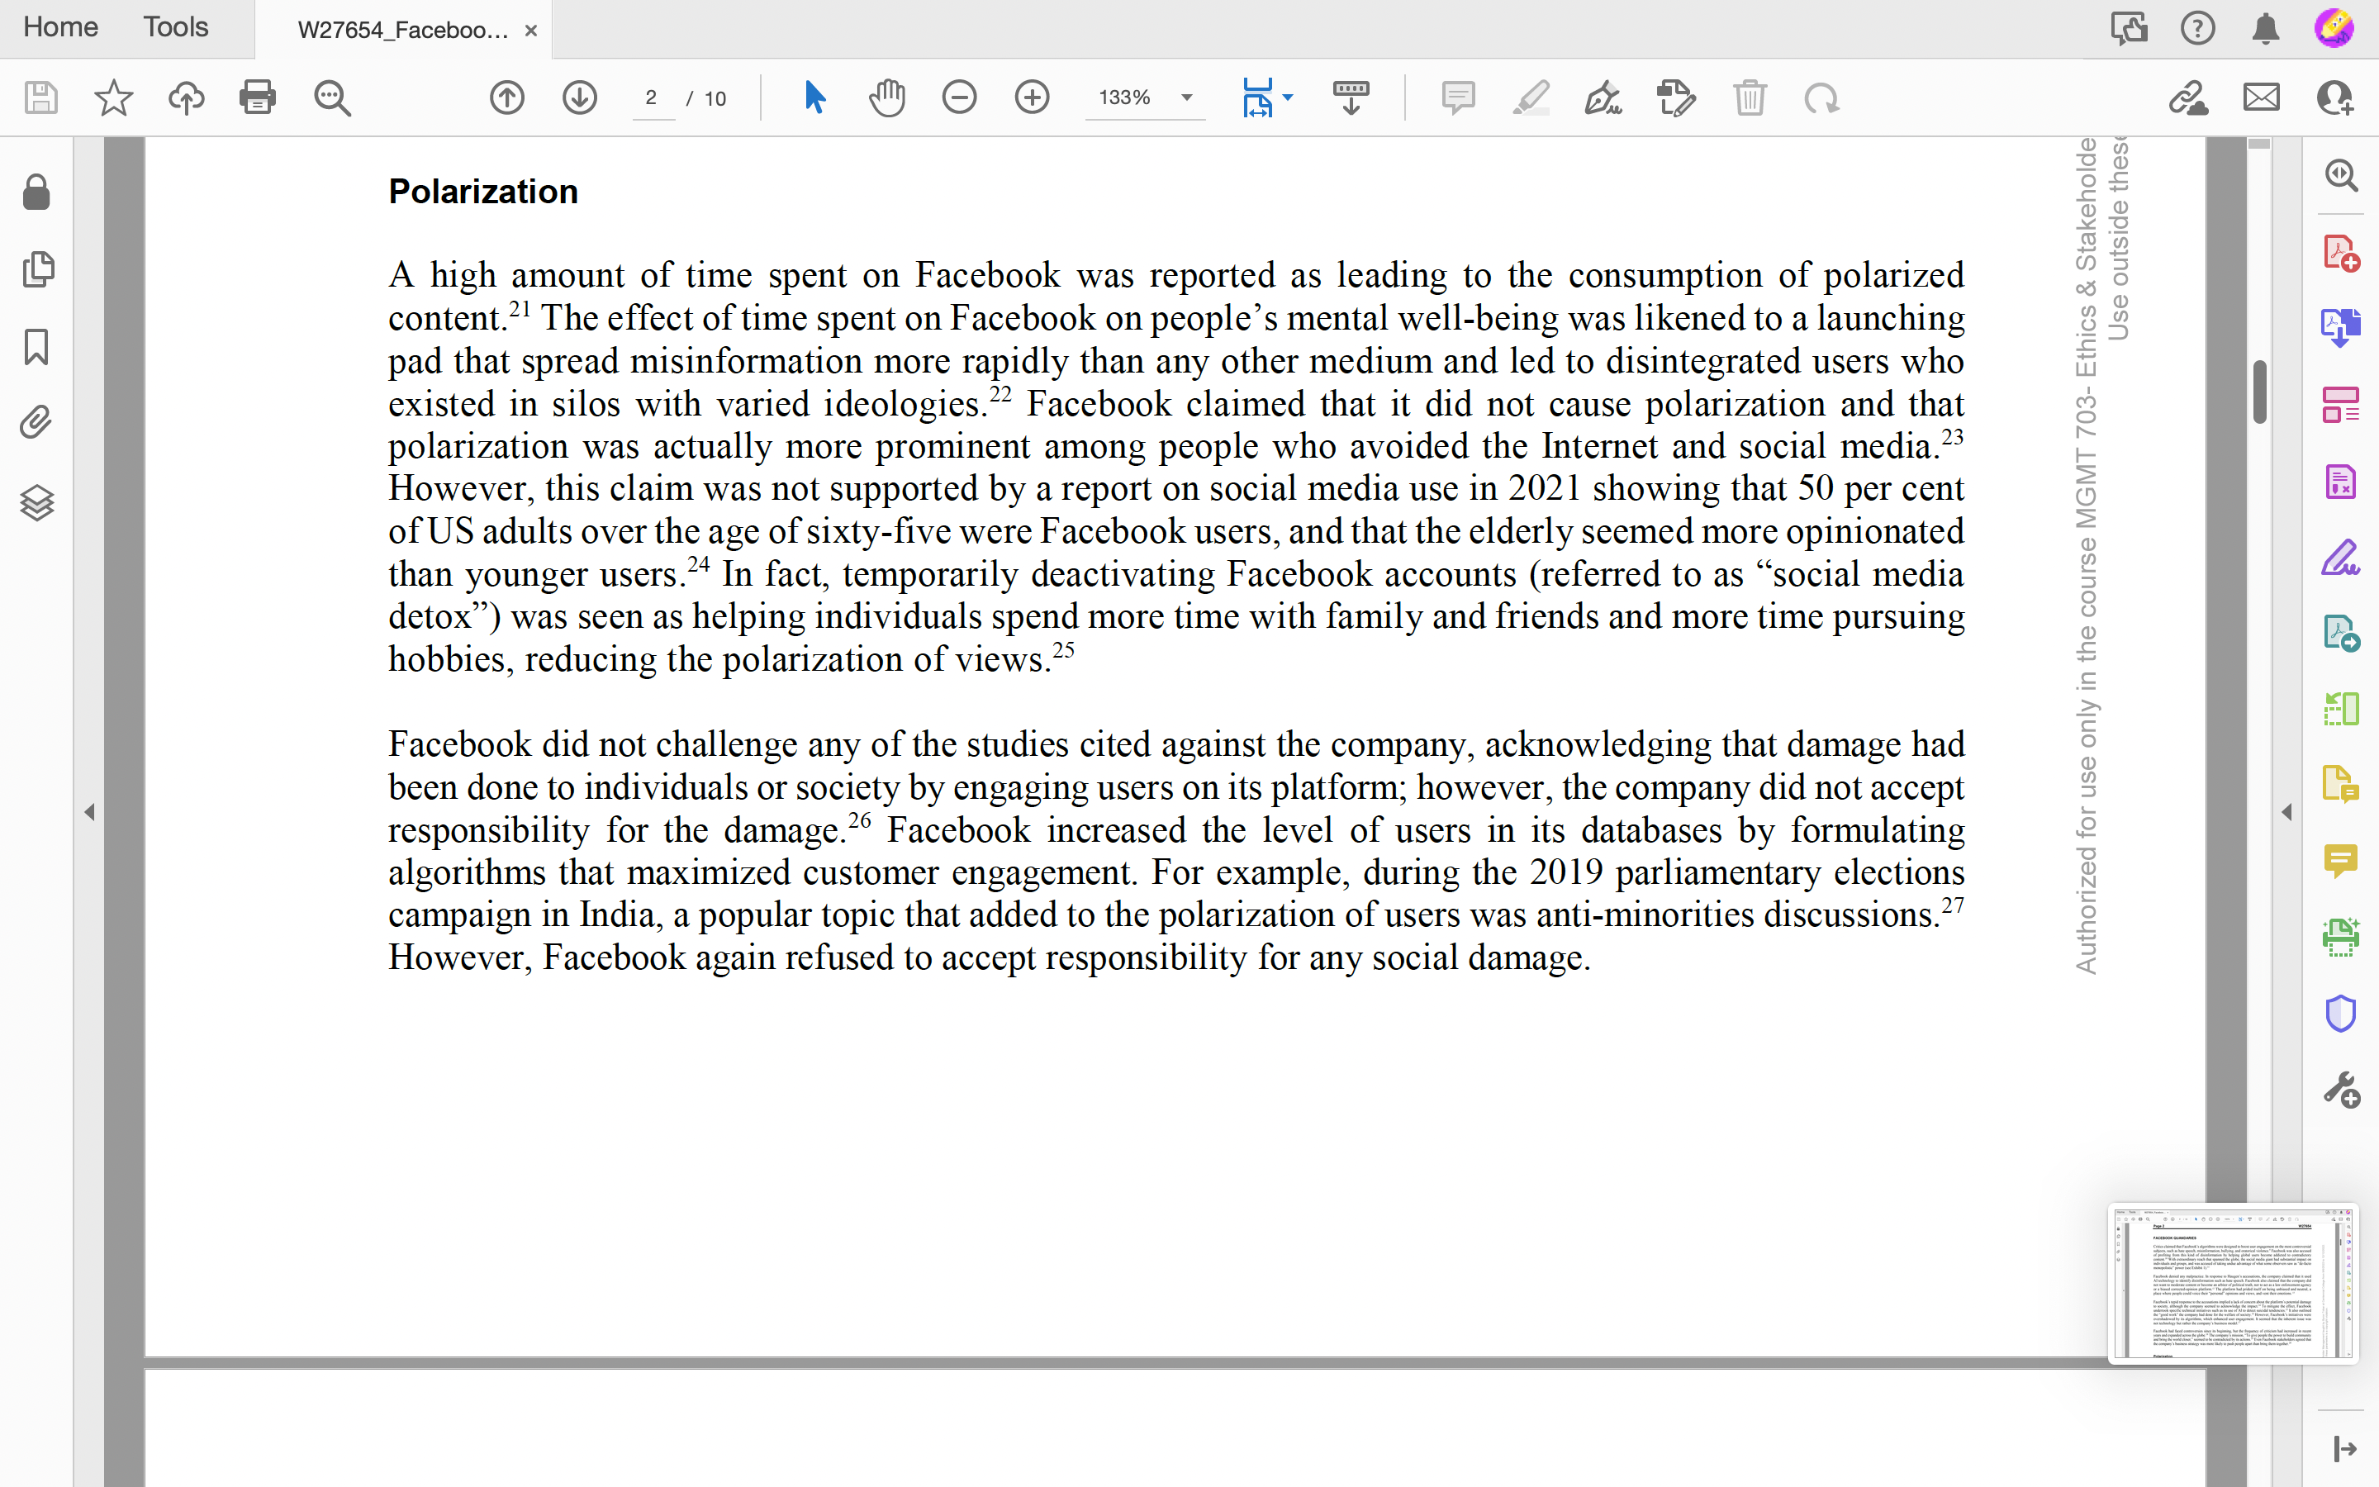
Task: Show the Bookmarks panel
Action: tap(36, 347)
